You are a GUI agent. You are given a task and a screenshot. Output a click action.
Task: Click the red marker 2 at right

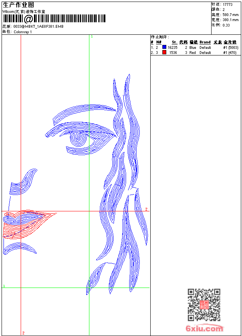pyautogui.click(x=146, y=209)
